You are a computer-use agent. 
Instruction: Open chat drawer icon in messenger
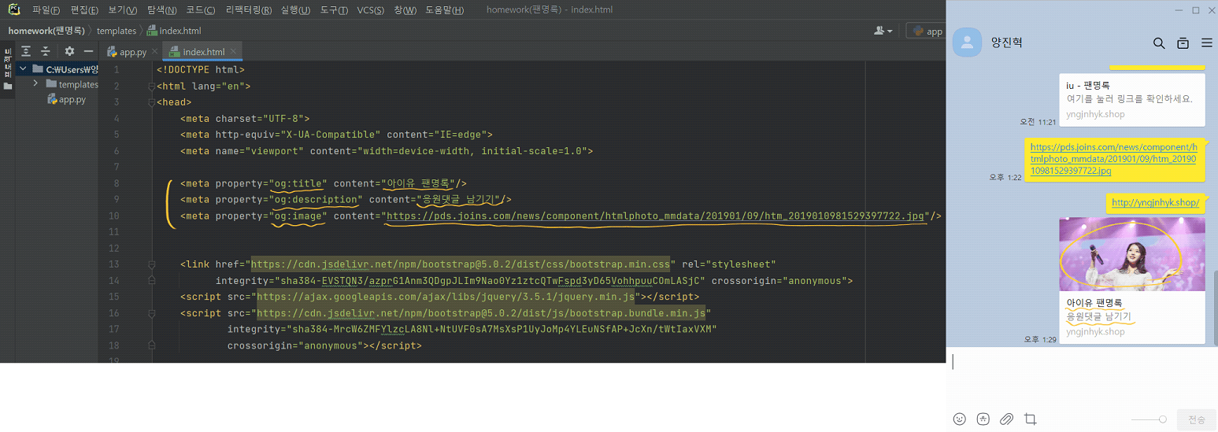pyautogui.click(x=1183, y=43)
